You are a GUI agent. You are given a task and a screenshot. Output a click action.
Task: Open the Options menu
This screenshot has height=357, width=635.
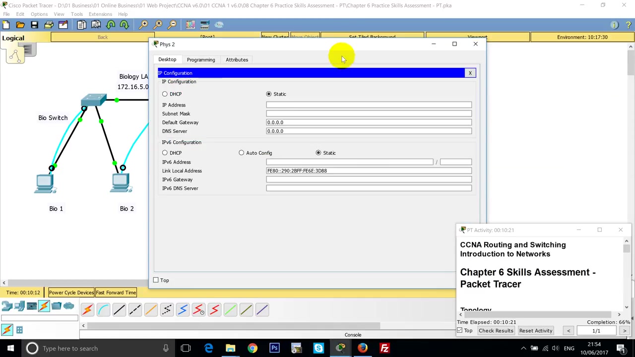pyautogui.click(x=39, y=14)
